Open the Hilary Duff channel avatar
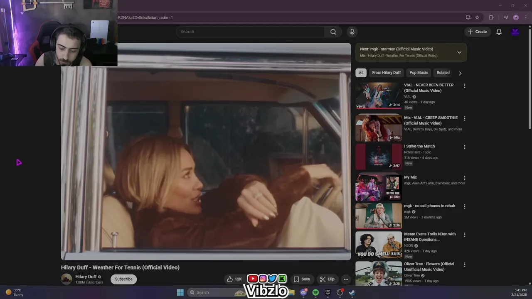This screenshot has height=299, width=532. (66, 279)
